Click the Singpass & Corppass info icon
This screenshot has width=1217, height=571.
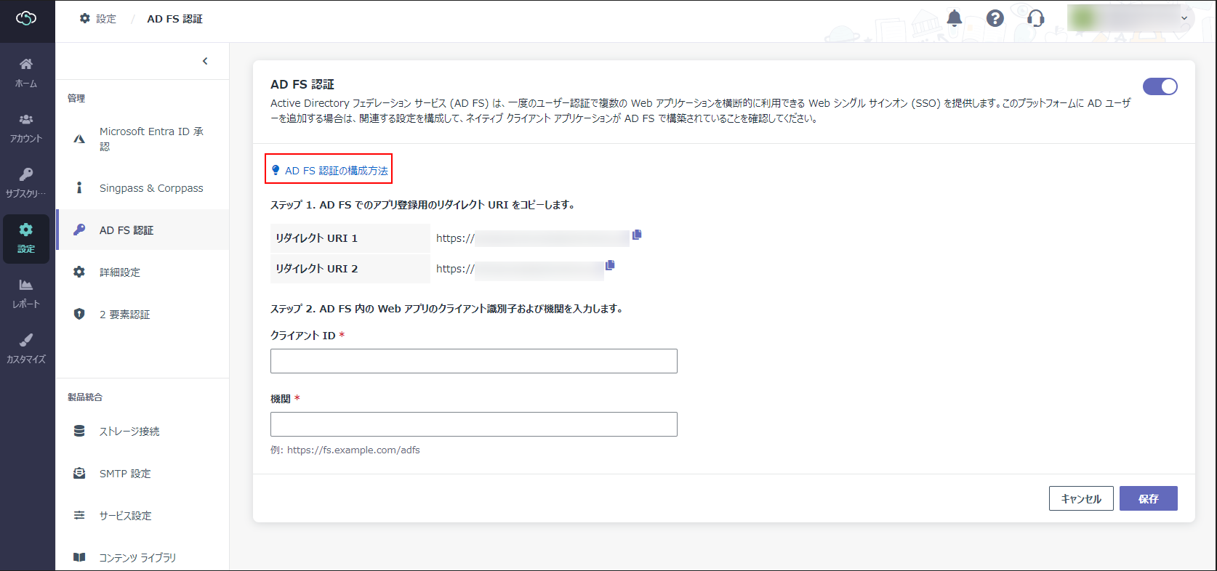point(79,188)
